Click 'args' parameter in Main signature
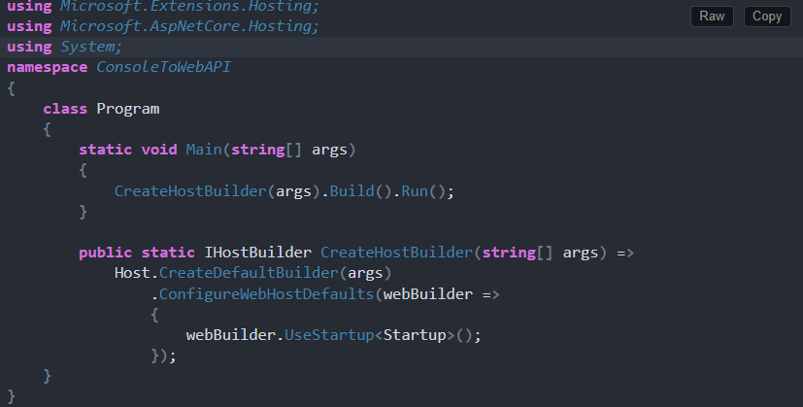Image resolution: width=803 pixels, height=407 pixels. (329, 151)
